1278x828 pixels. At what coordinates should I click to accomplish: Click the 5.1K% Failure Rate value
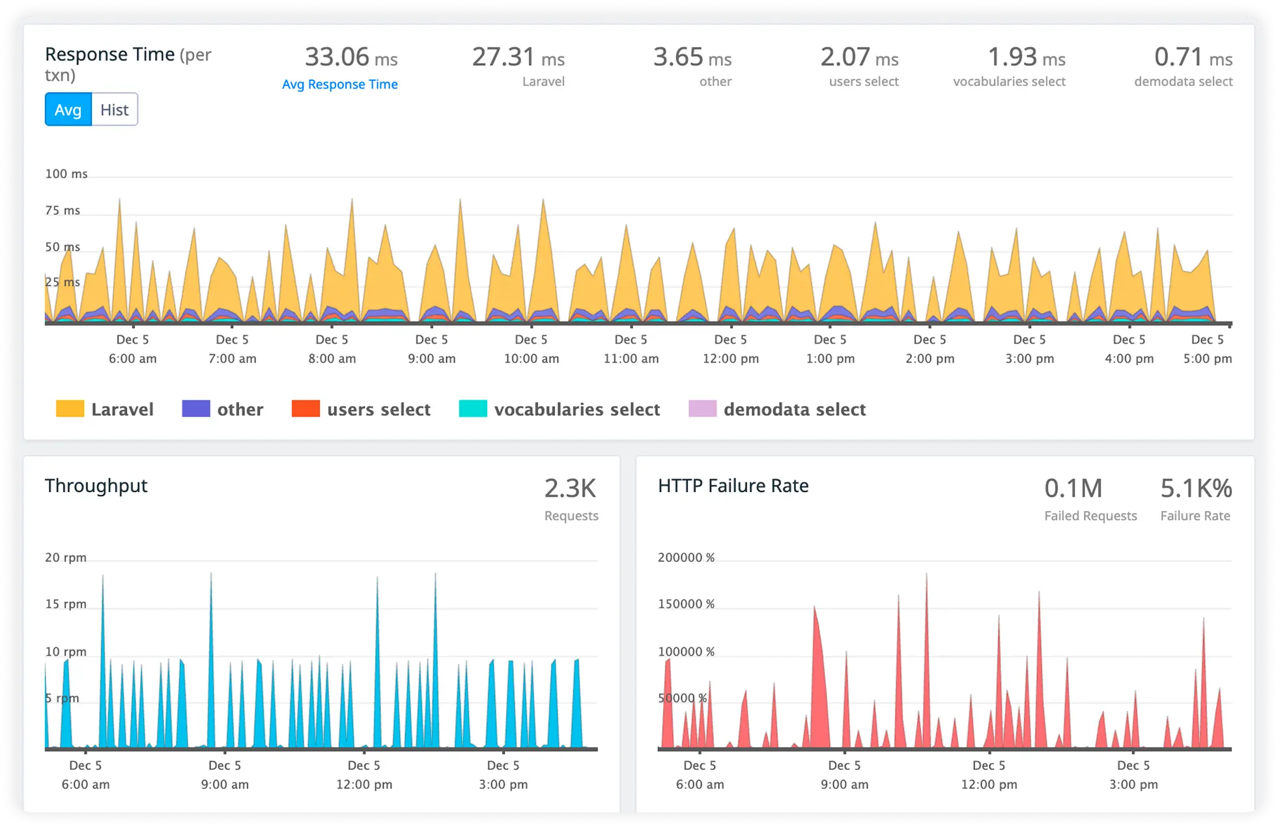(x=1195, y=488)
